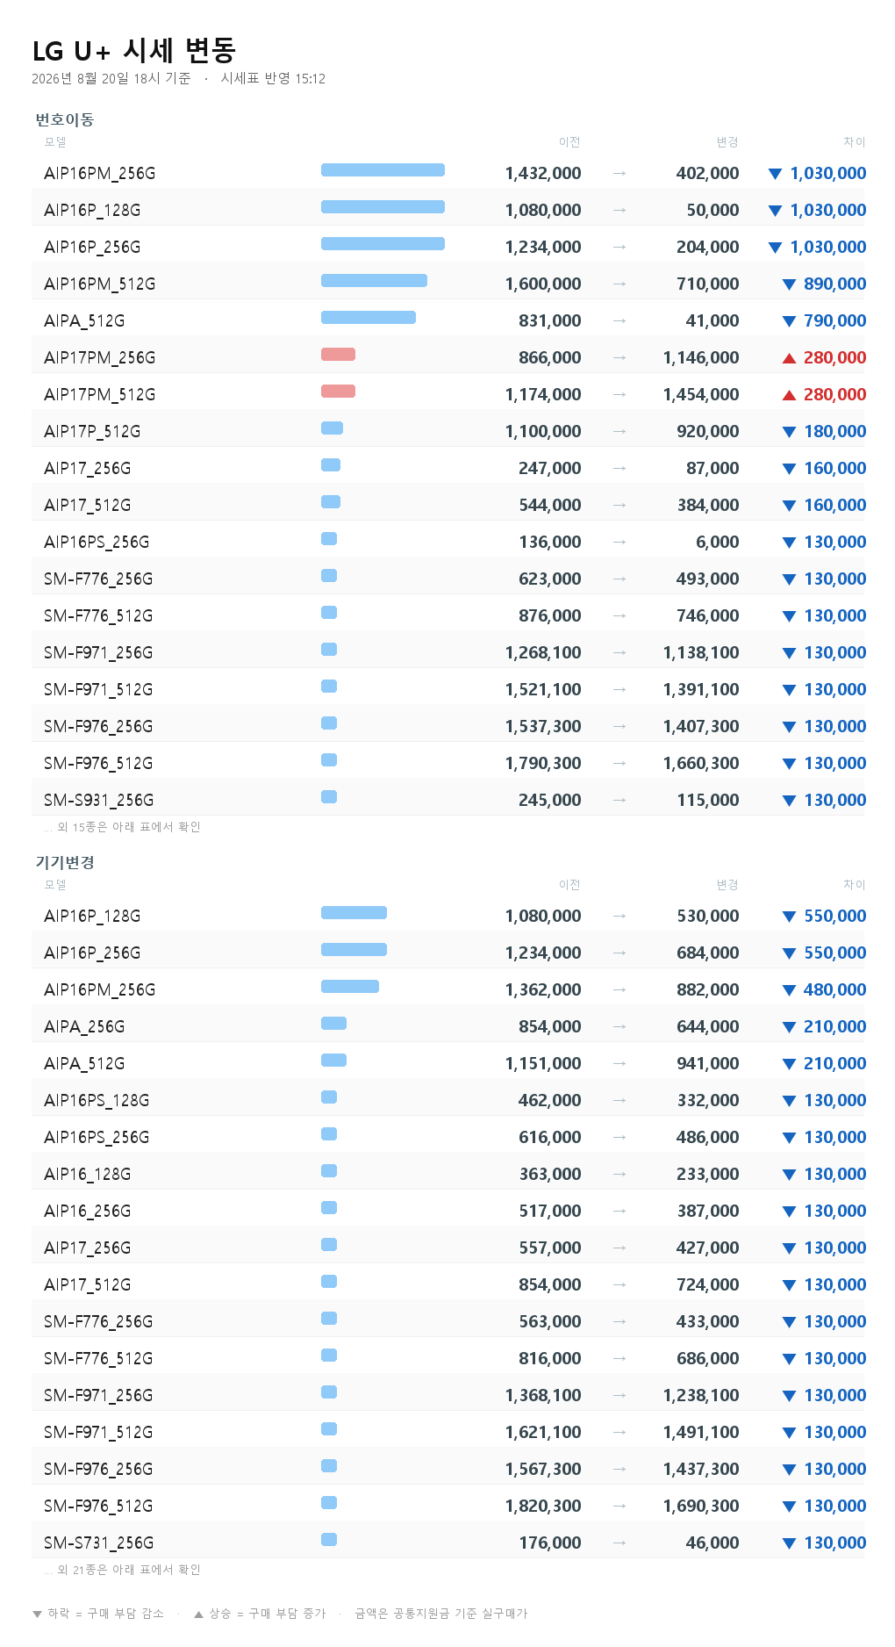This screenshot has width=895, height=1647.
Task: Click the changed price 384,000
Action: (x=707, y=506)
